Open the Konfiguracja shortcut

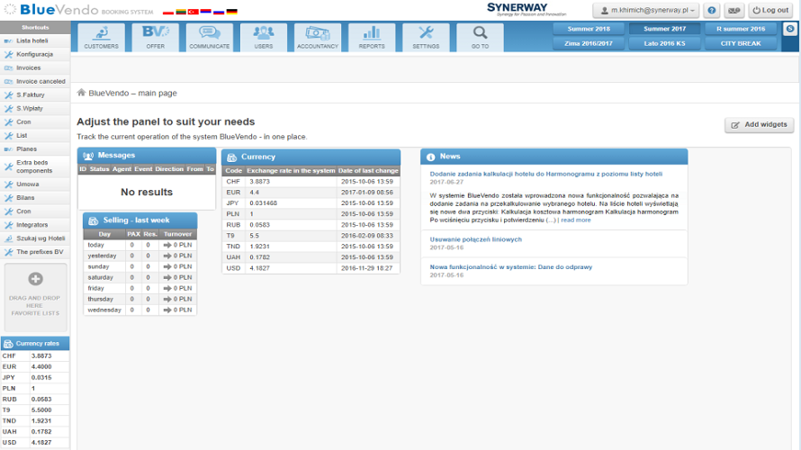pos(35,54)
